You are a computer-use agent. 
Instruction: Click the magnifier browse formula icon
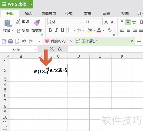click(52, 49)
